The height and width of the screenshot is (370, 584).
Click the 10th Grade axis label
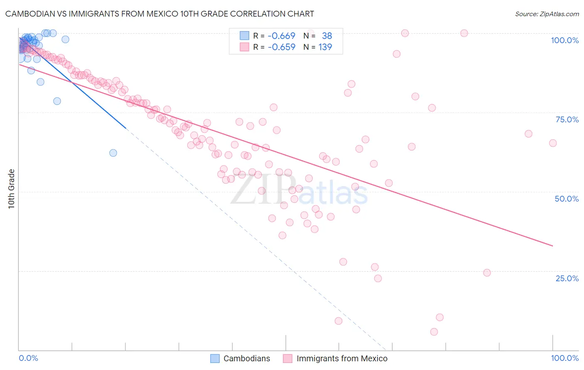[x=11, y=189]
